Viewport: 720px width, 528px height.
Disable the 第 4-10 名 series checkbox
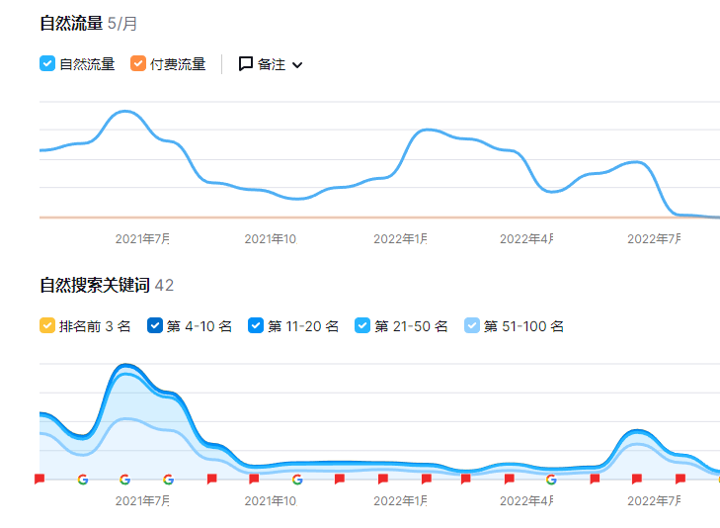[x=155, y=325]
